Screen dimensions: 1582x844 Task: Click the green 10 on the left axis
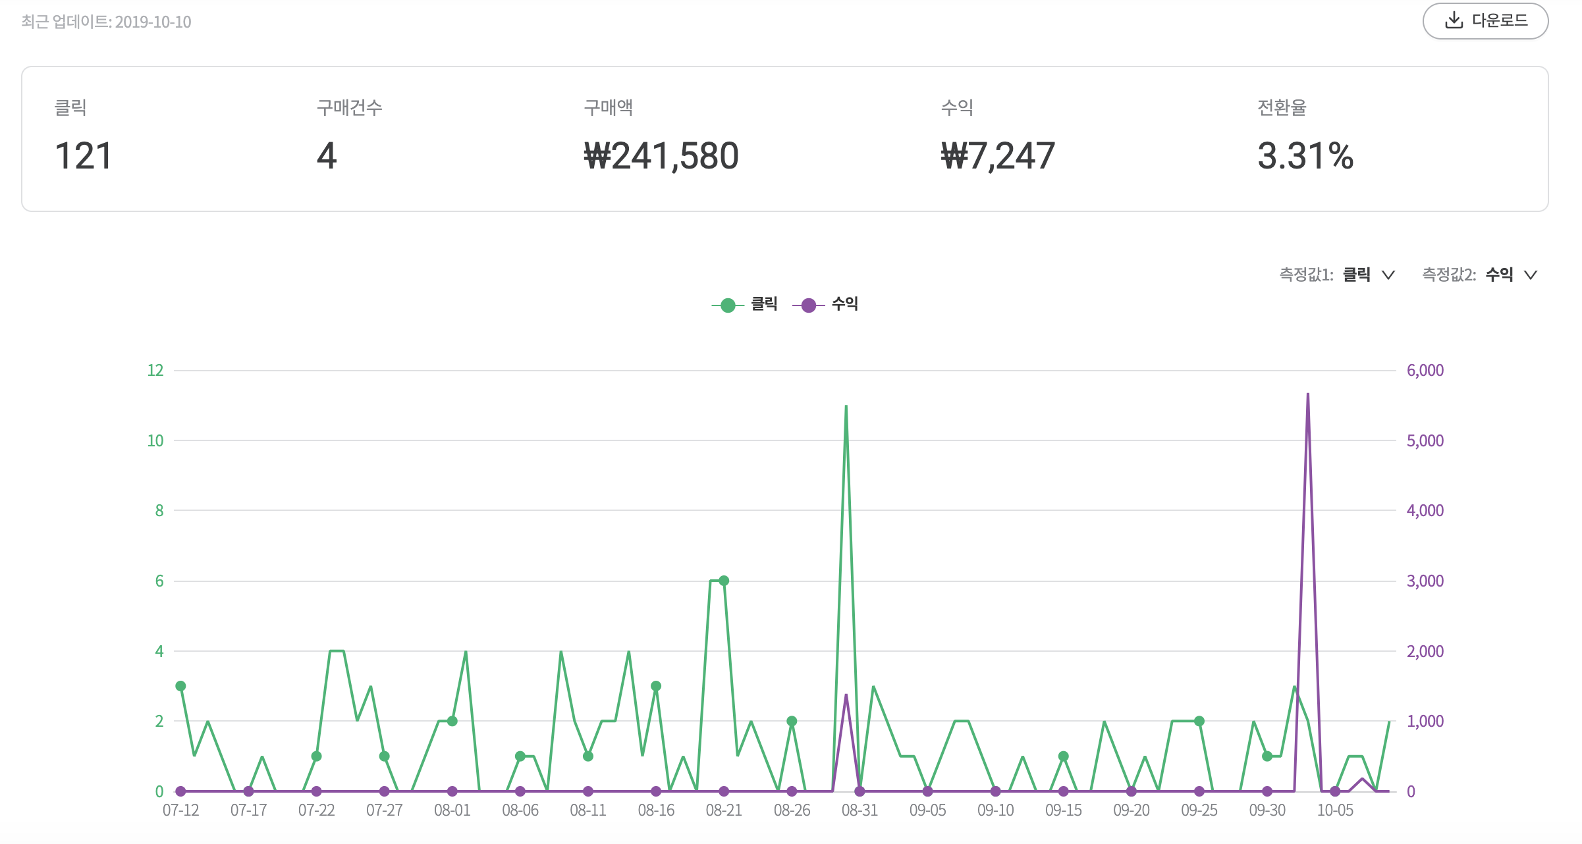click(155, 440)
